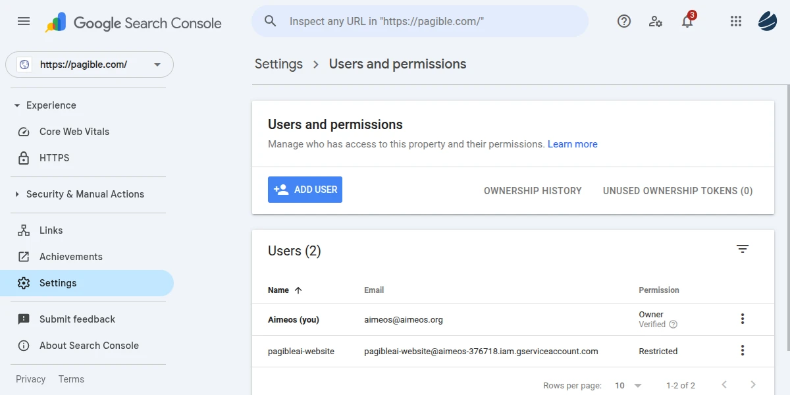Open the hamburger main menu
Image resolution: width=790 pixels, height=395 pixels.
(24, 21)
